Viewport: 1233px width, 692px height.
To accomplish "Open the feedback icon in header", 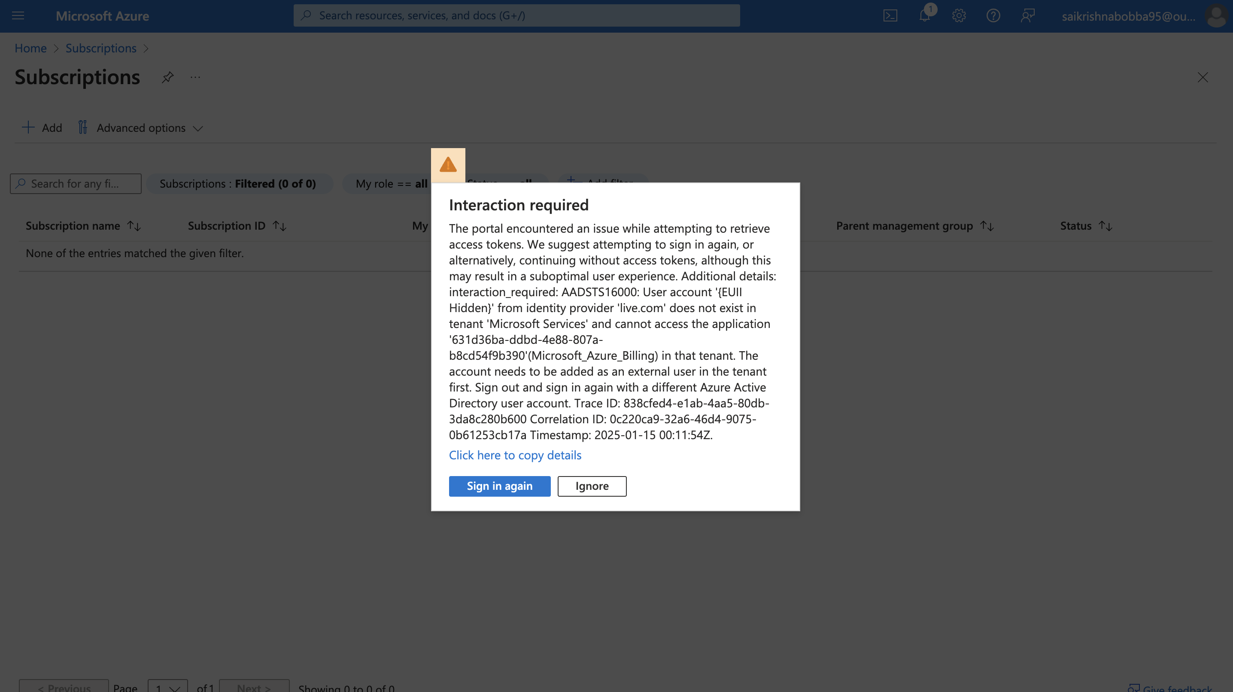I will (x=1028, y=16).
